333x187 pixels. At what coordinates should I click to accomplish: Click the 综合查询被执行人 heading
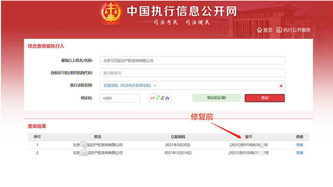point(46,46)
